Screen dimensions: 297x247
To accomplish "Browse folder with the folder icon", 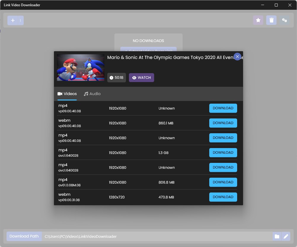I will (277, 236).
